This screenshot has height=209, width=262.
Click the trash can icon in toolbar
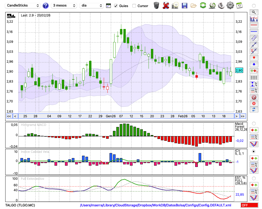pyautogui.click(x=156, y=5)
